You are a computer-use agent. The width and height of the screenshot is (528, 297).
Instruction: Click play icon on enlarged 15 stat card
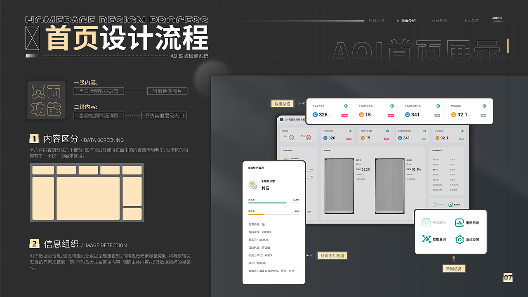point(392,106)
